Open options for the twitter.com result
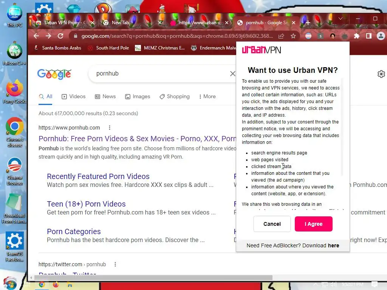The image size is (387, 290). click(x=115, y=264)
